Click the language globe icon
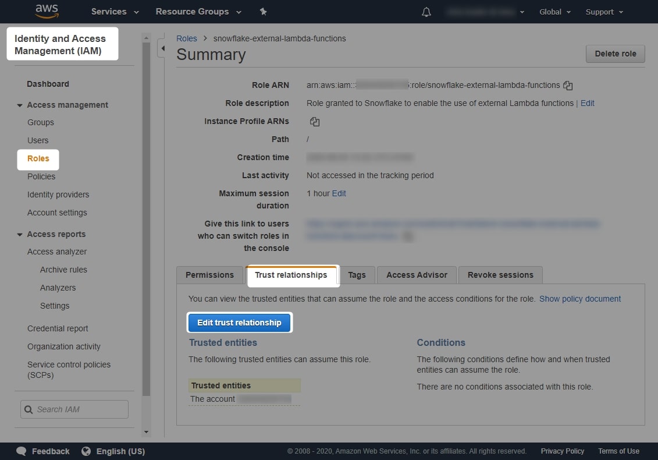Screen dimensions: 658x460 click(86, 451)
